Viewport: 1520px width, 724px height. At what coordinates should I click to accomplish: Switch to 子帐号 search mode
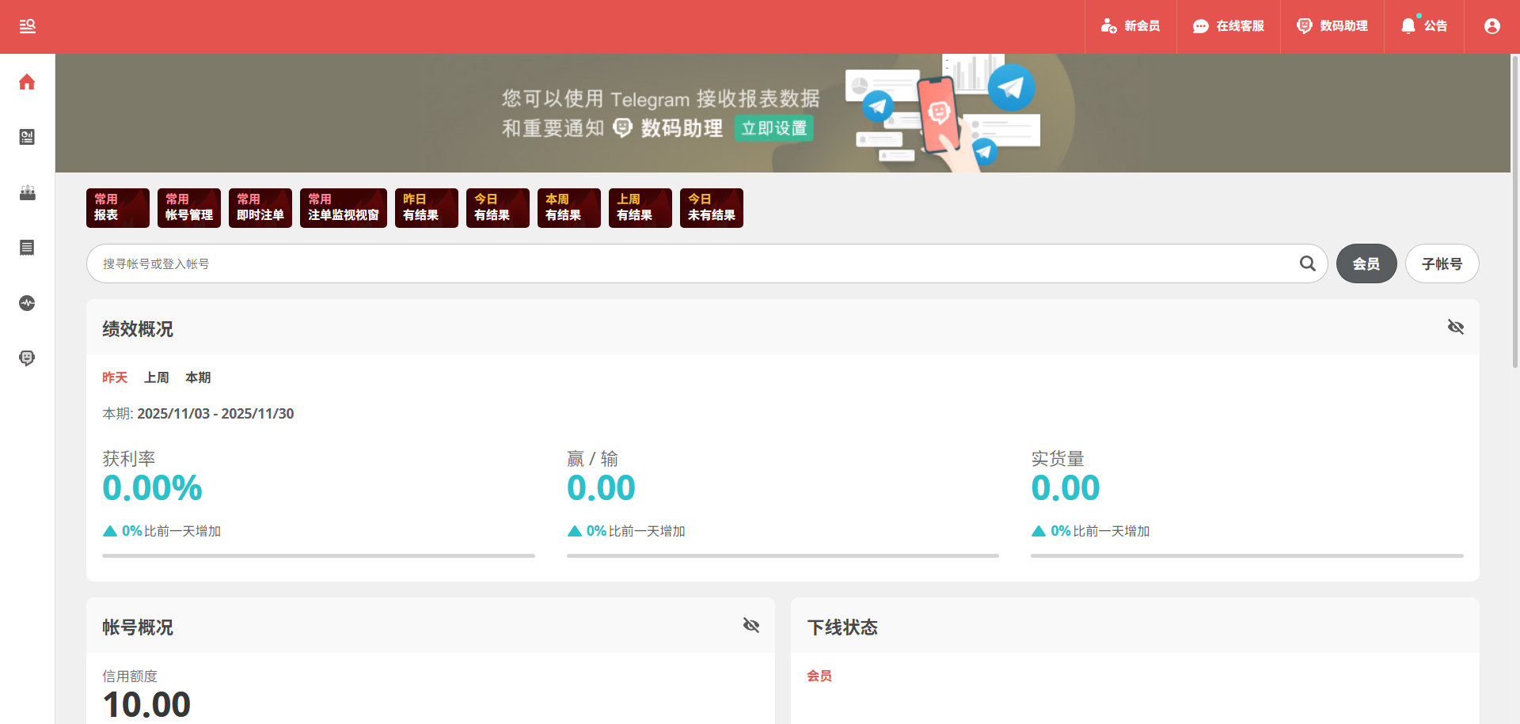coord(1442,263)
